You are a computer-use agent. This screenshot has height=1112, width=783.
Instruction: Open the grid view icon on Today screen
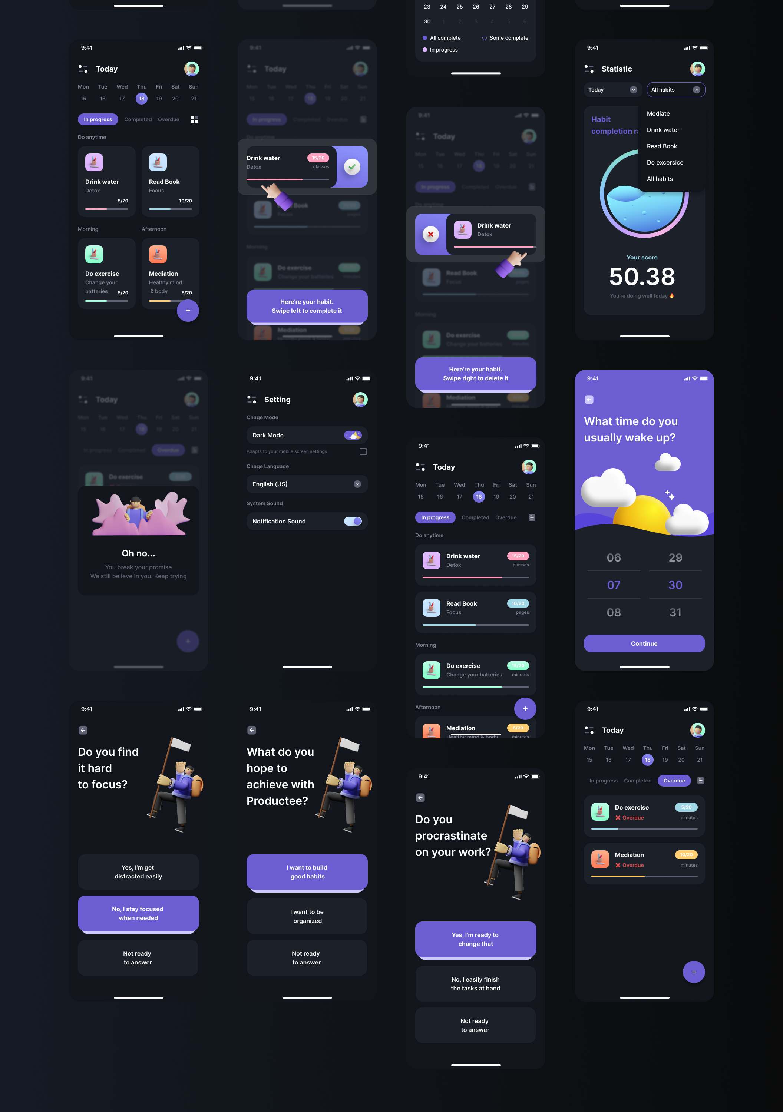tap(193, 119)
